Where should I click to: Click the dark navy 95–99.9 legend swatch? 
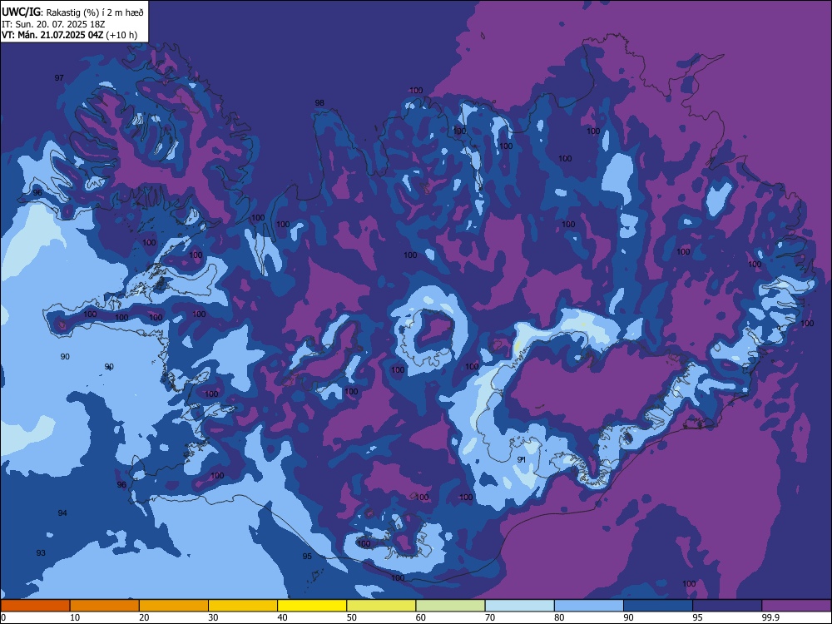(727, 606)
